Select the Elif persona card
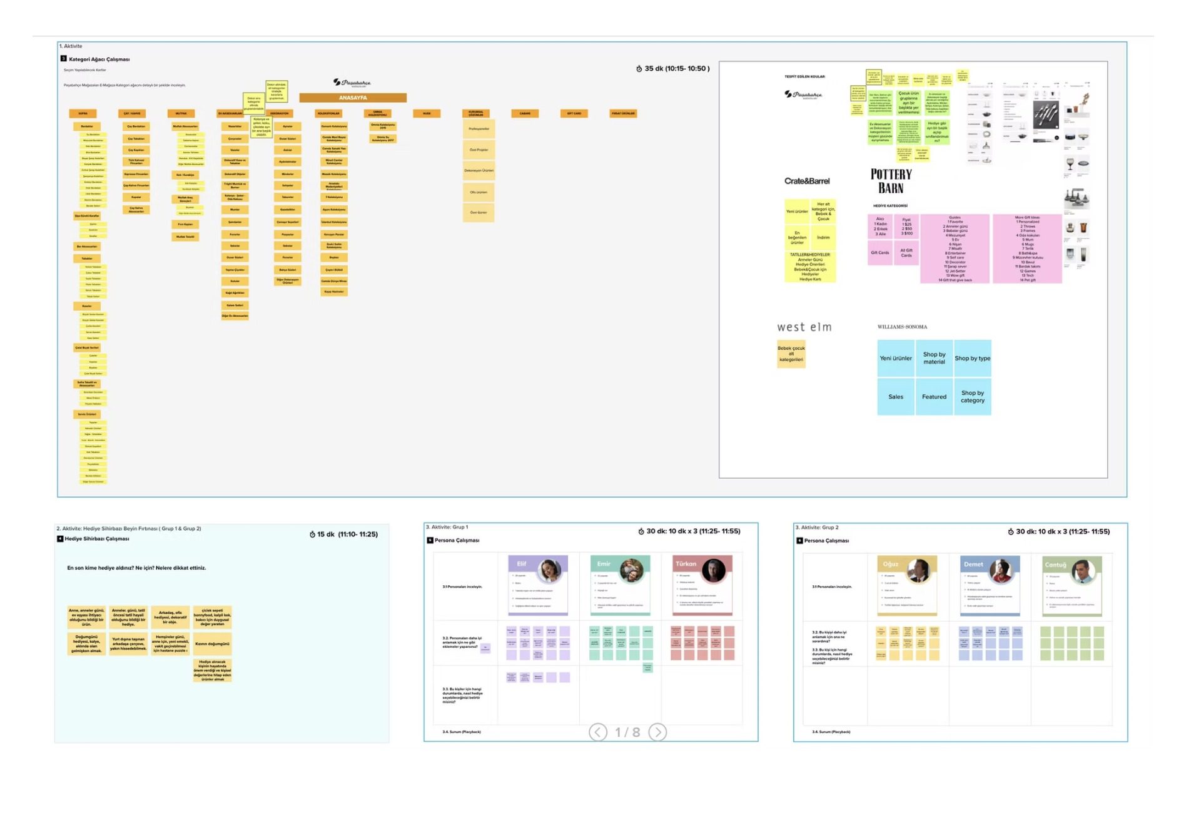The height and width of the screenshot is (830, 1181). pyautogui.click(x=538, y=585)
